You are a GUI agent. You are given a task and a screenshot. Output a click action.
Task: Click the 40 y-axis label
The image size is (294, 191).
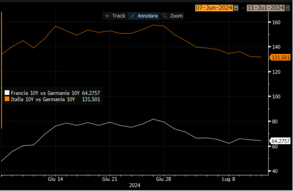coord(275,171)
